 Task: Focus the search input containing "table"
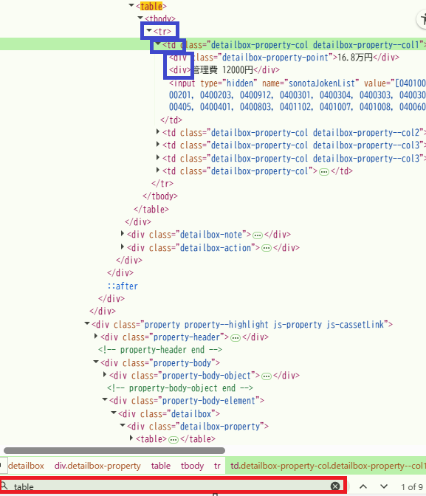pyautogui.click(x=171, y=486)
